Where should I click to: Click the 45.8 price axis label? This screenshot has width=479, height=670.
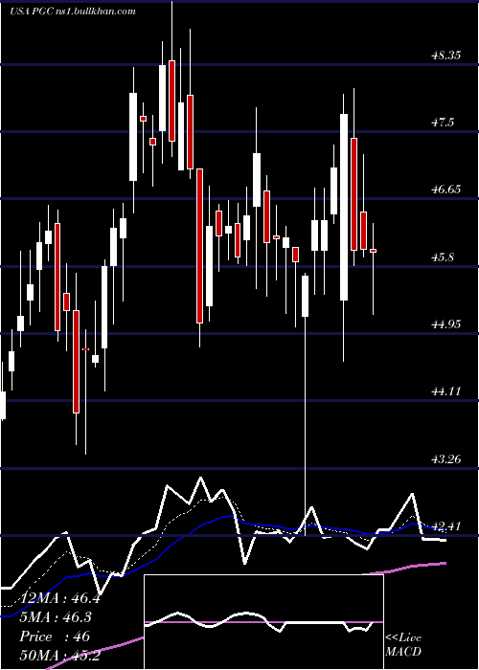click(x=443, y=257)
